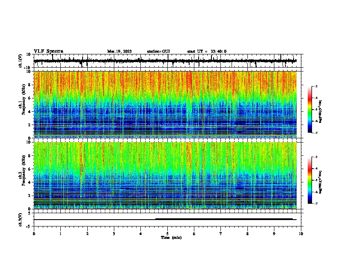The height and width of the screenshot is (262, 339).
Task: Click the 'VLF Spectra' title text
Action: coord(48,51)
